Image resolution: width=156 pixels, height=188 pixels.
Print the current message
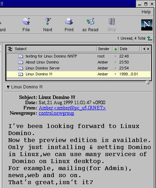(69, 21)
